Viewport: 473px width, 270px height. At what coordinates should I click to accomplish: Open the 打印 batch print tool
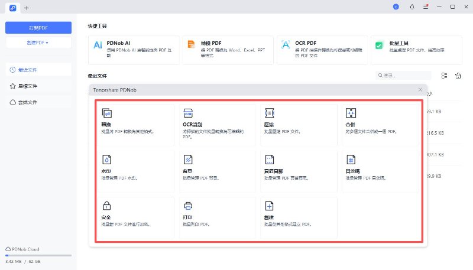click(216, 217)
